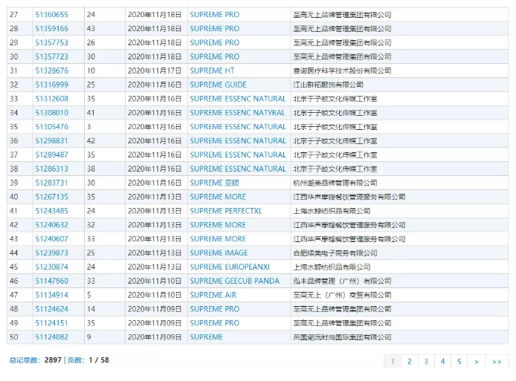Open application number 51289487
This screenshot has width=516, height=381.
[51, 154]
